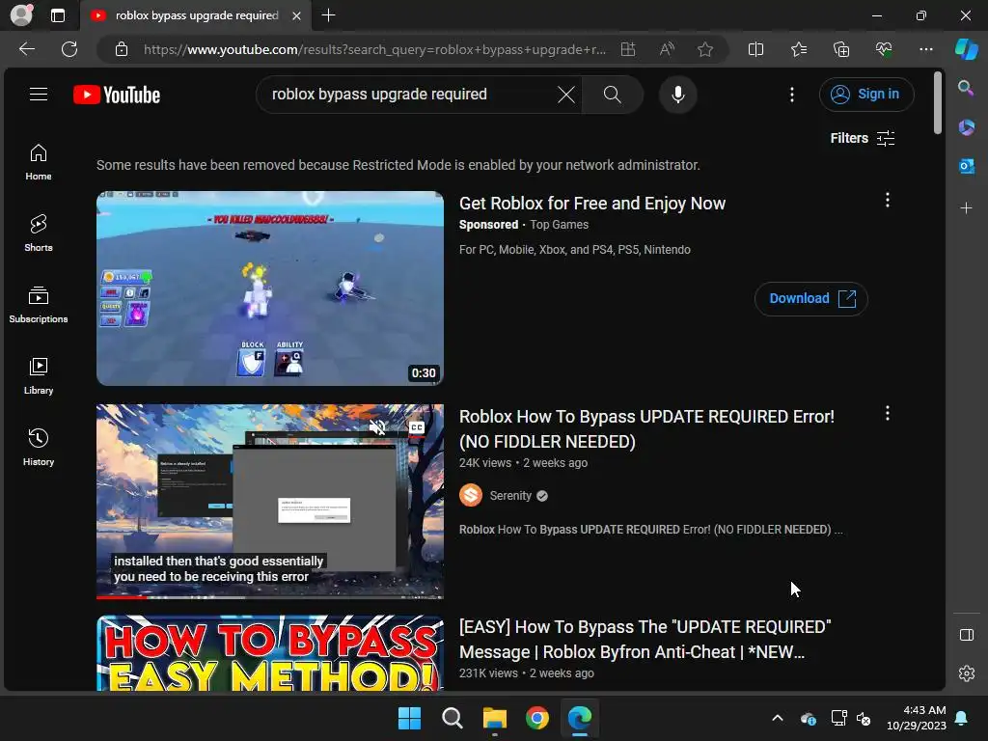
Task: Open Library in the sidebar
Action: 39,376
